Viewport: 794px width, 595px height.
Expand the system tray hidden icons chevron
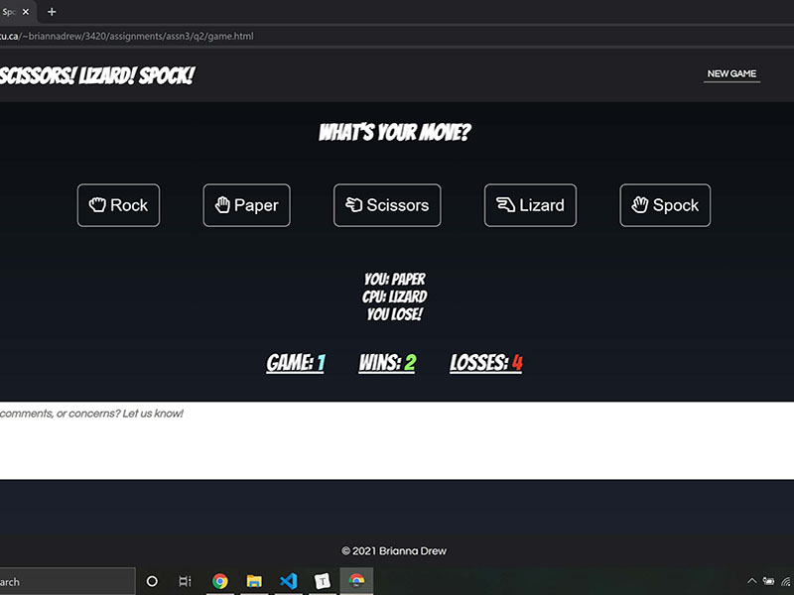point(752,581)
